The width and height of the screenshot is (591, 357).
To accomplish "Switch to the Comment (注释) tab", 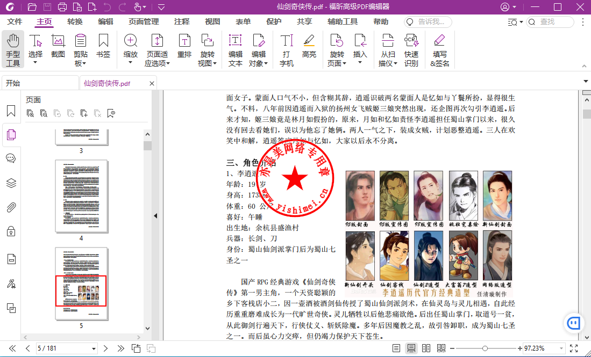I will 182,22.
